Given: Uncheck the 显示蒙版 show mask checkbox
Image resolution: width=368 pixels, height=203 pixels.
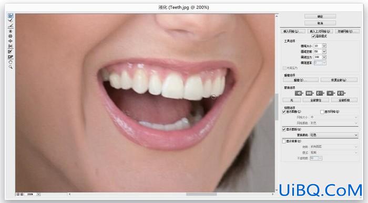Looking at the screenshot, I should [284, 129].
